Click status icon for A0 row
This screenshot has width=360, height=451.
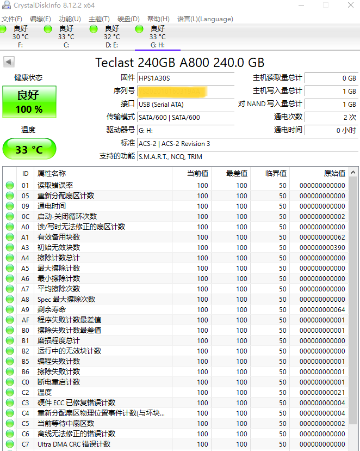10,227
